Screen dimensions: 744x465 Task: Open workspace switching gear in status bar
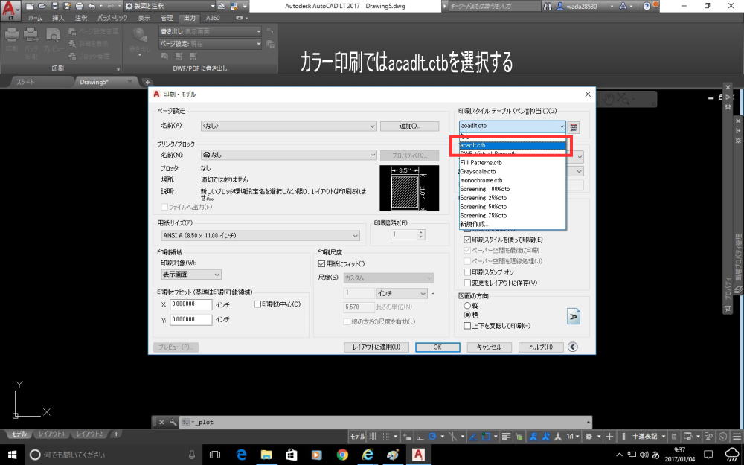click(x=589, y=437)
